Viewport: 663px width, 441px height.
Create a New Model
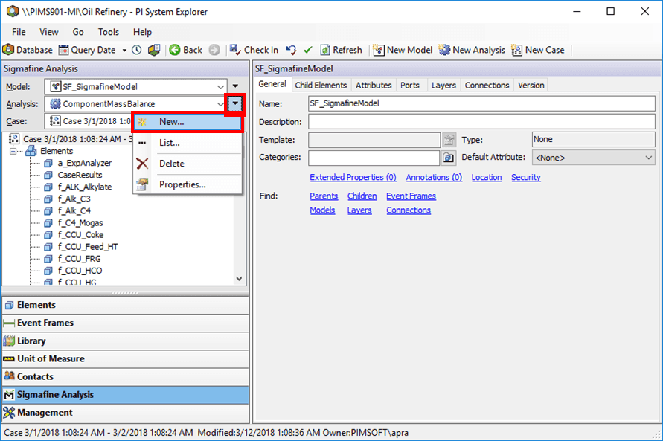point(403,51)
